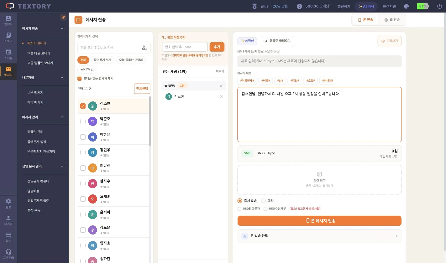The height and width of the screenshot is (263, 446).
Task: Click the 전체선택 button
Action: [142, 89]
